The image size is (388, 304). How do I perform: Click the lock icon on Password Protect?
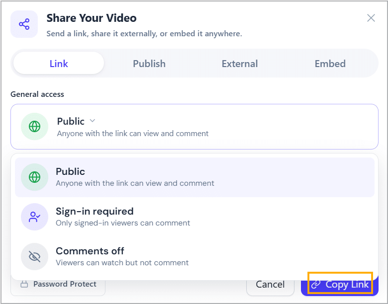pos(24,284)
